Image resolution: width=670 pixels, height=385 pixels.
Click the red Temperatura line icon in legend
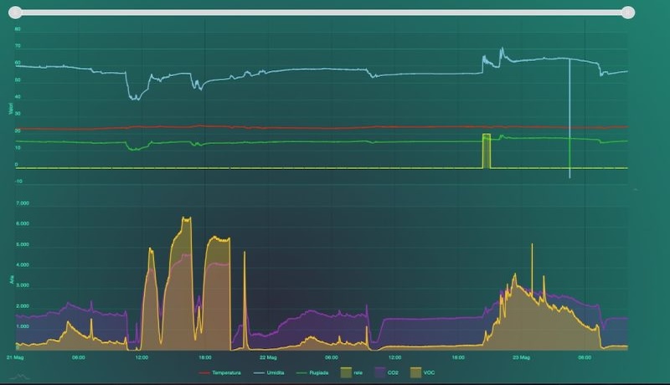(204, 372)
